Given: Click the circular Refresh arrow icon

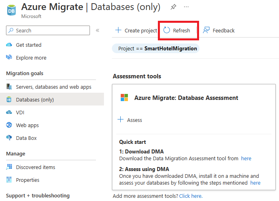Looking at the screenshot, I should coord(167,30).
